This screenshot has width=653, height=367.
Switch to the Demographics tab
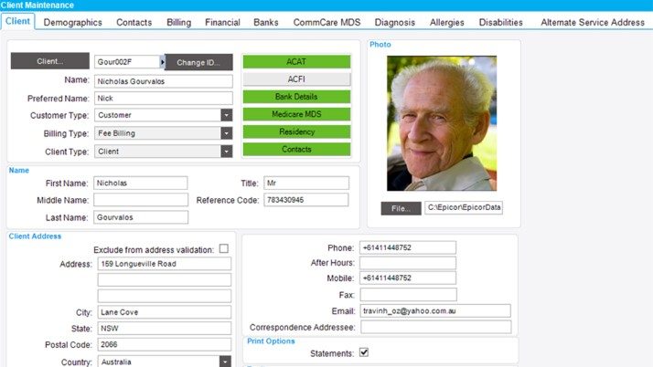pos(73,21)
